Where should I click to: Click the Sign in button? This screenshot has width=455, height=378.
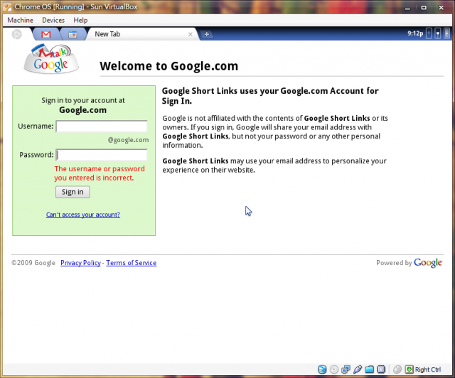click(x=73, y=192)
